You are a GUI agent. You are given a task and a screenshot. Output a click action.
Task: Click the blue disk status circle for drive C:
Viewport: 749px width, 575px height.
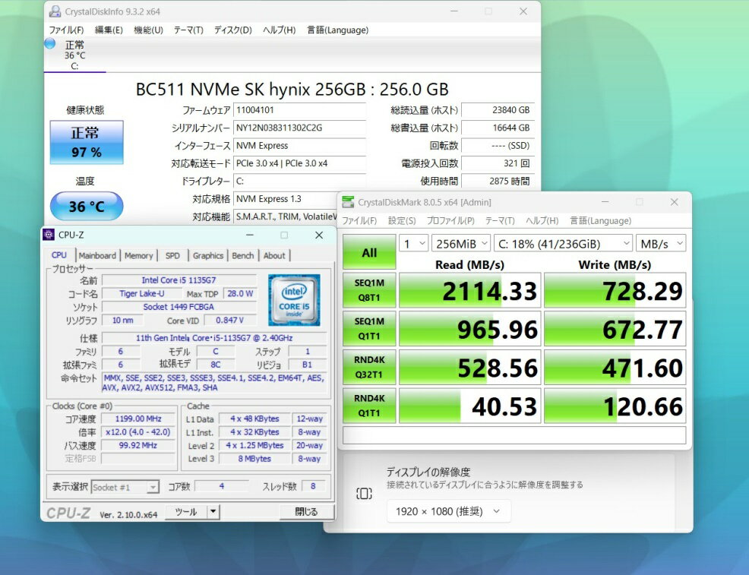(x=50, y=43)
